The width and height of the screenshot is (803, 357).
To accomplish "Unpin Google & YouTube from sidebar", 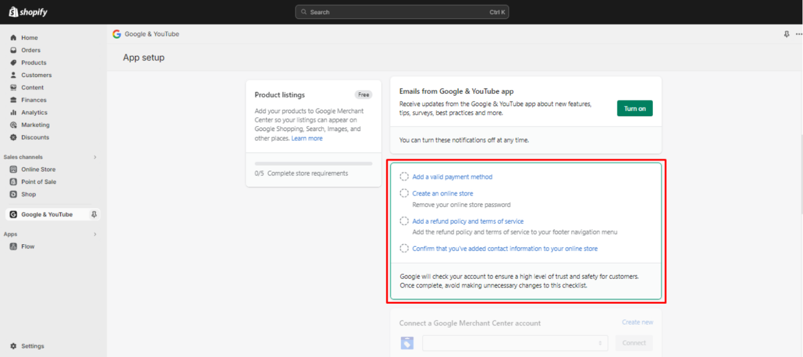I will pyautogui.click(x=94, y=215).
